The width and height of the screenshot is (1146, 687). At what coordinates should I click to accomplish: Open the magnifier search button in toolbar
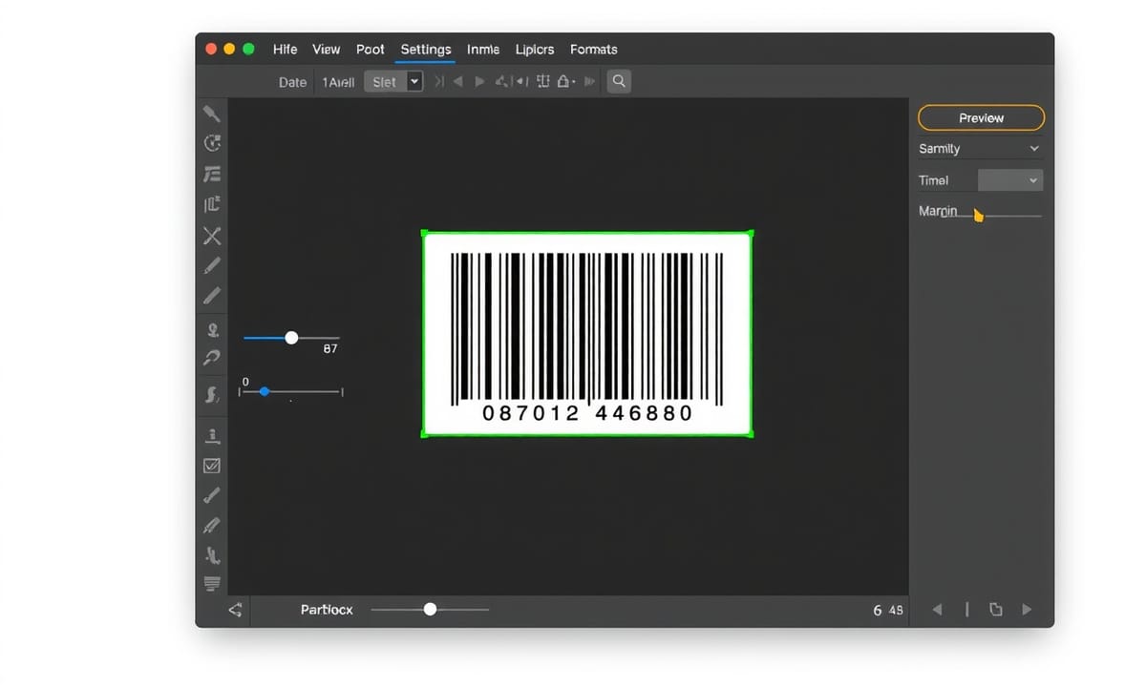coord(619,82)
